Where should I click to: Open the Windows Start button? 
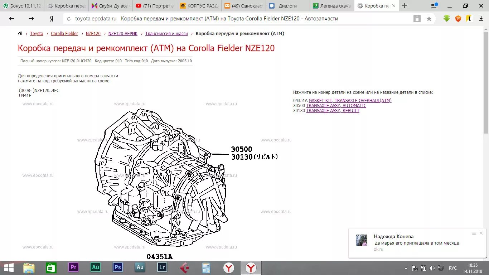click(9, 267)
